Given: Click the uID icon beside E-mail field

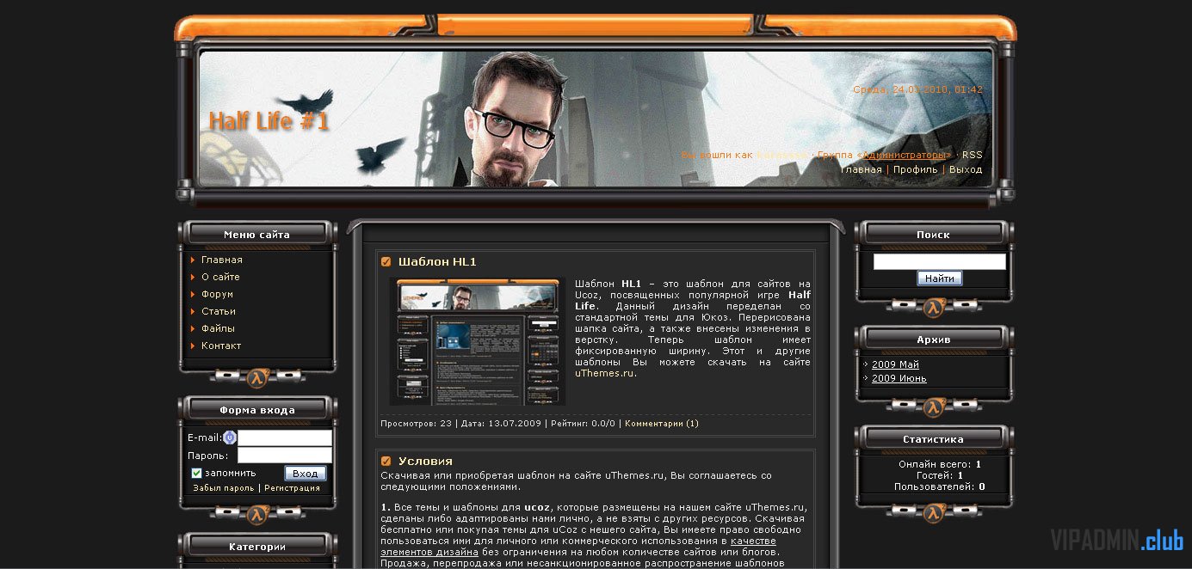Looking at the screenshot, I should (x=230, y=437).
